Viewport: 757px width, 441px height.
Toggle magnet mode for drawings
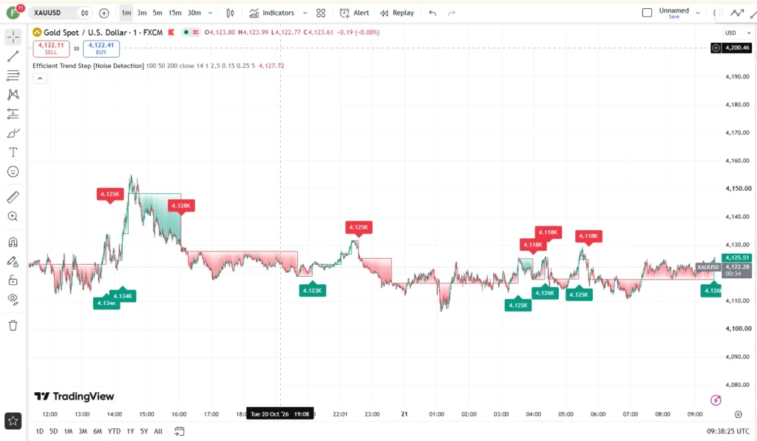click(13, 242)
